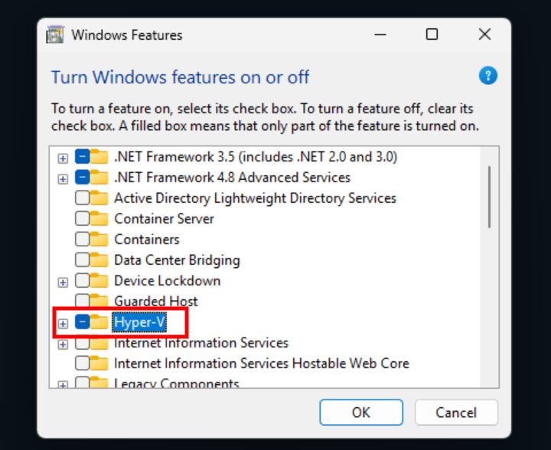This screenshot has height=450, width=551.
Task: Expand the .NET Framework 3.5 tree node
Action: click(63, 158)
